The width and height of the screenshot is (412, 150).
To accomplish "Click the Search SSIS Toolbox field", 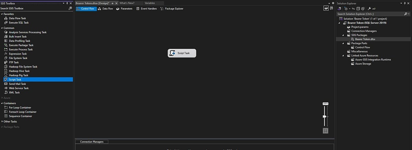I will point(34,8).
